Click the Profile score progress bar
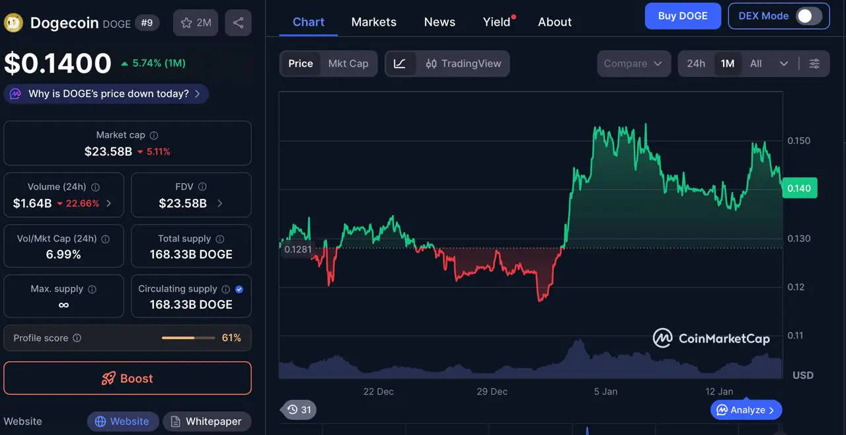Image resolution: width=846 pixels, height=435 pixels. point(188,338)
